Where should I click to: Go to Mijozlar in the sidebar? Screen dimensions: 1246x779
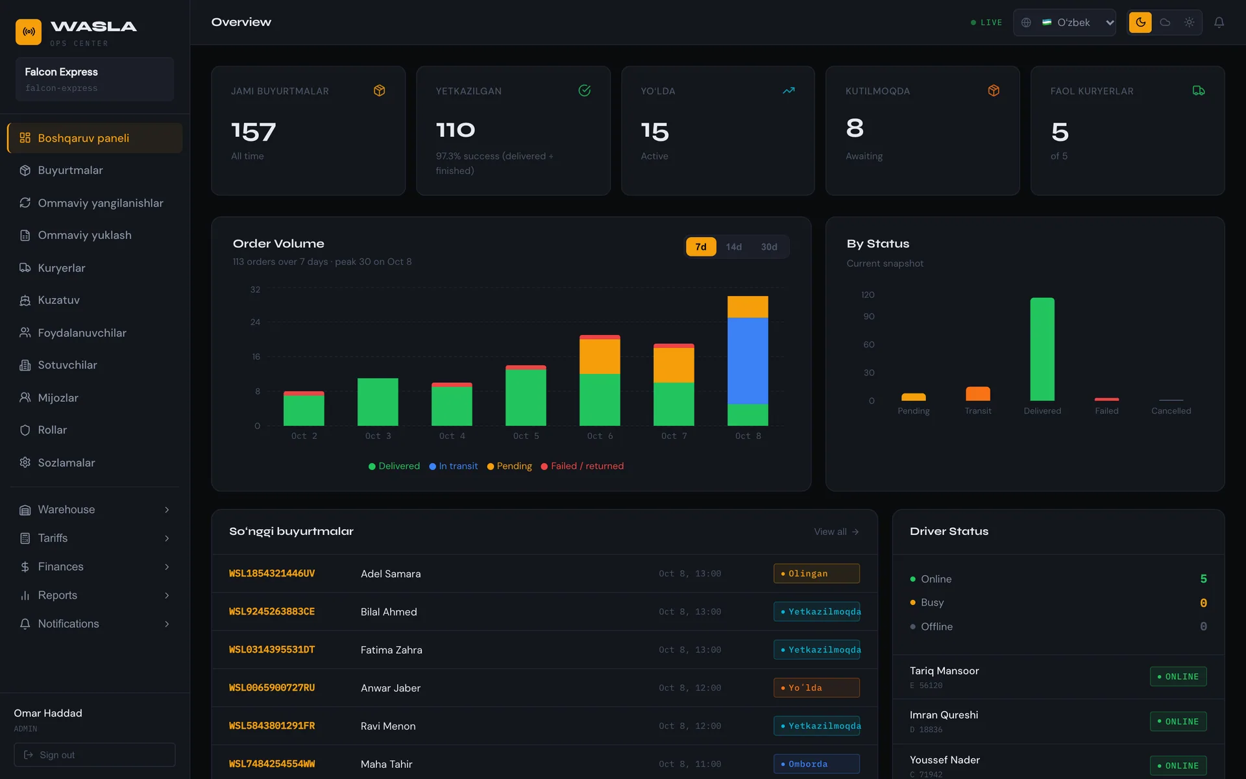[x=95, y=397]
